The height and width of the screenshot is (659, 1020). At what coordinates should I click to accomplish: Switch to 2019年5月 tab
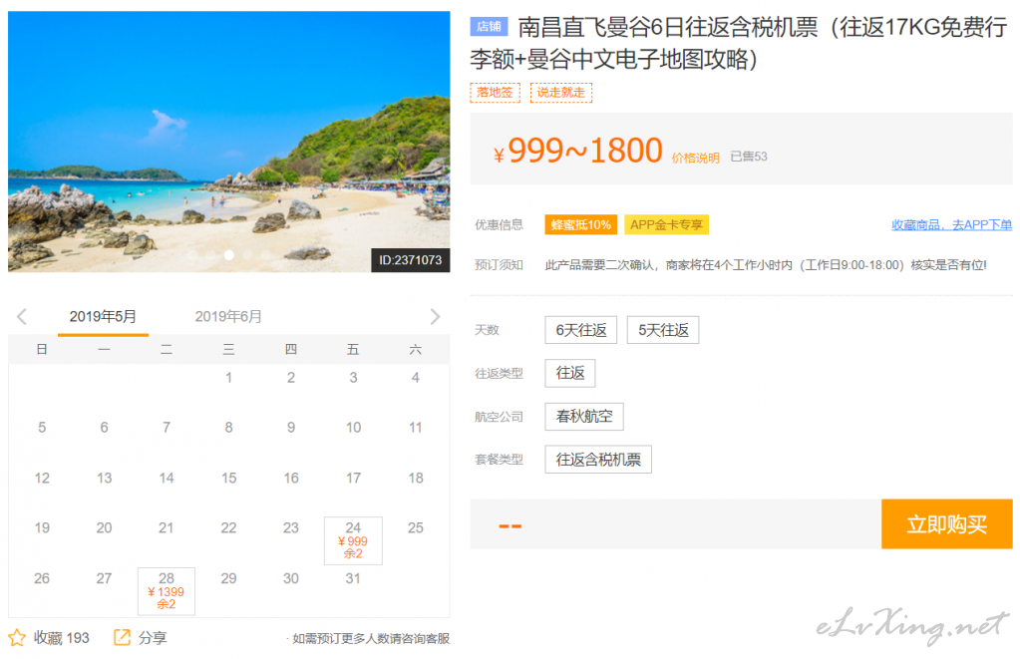[103, 317]
